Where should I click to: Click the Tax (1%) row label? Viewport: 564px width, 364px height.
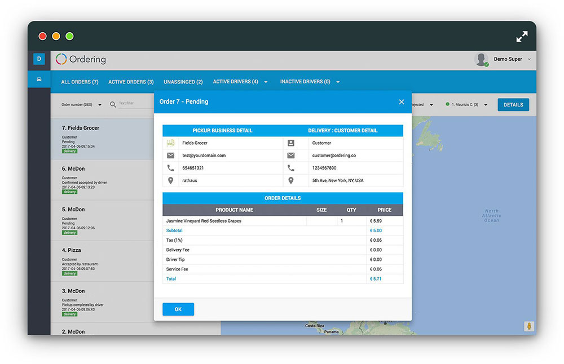point(174,240)
